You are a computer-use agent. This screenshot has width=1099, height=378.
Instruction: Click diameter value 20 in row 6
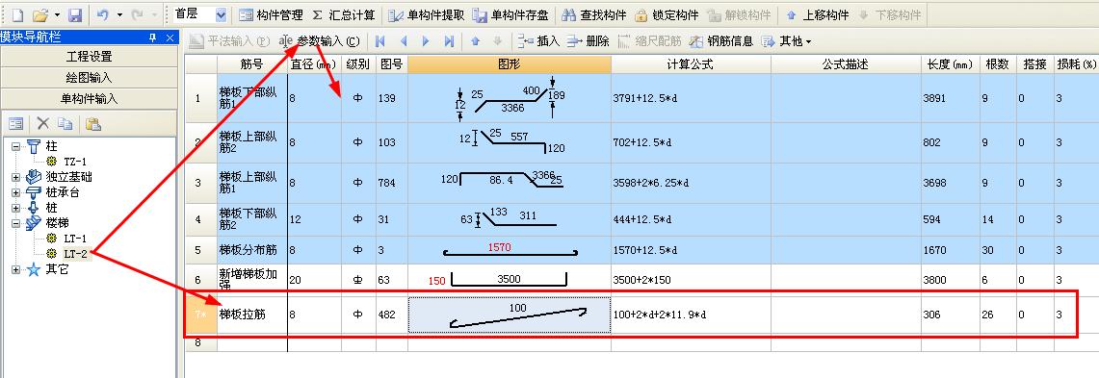click(314, 279)
